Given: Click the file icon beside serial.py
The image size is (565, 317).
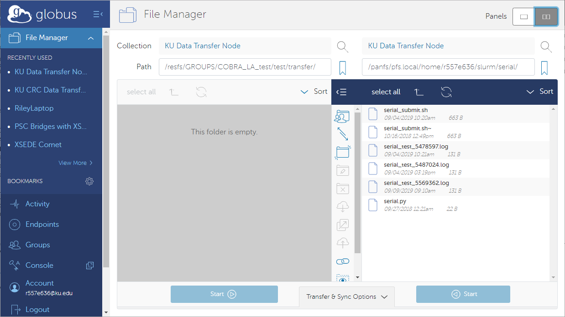Looking at the screenshot, I should coord(373,205).
